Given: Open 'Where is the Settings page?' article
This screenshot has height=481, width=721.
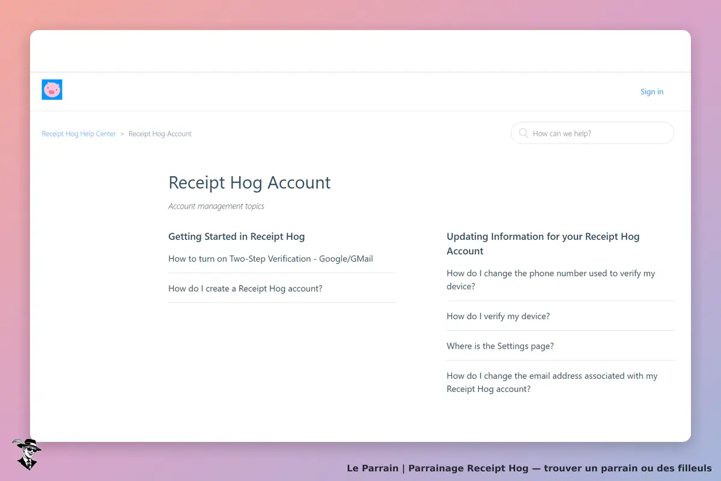Looking at the screenshot, I should [500, 346].
